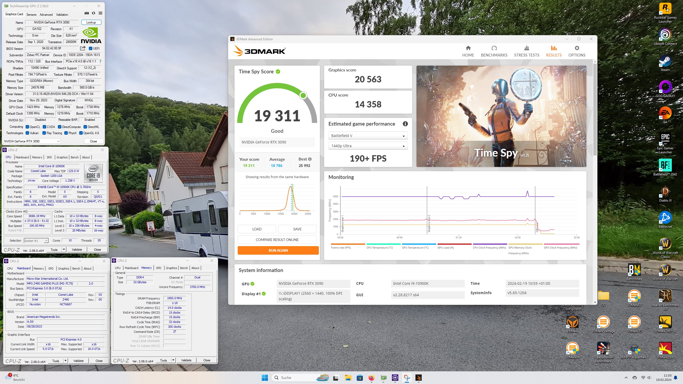Click the BIOS version share/export icon
The image size is (683, 384).
pyautogui.click(x=83, y=48)
